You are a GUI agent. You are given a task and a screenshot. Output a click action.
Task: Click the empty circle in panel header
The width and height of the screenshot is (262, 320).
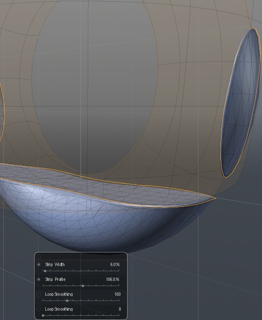pos(39,257)
